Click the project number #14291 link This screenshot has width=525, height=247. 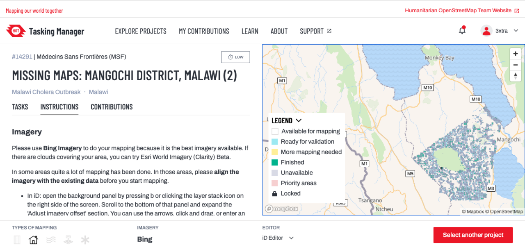22,57
